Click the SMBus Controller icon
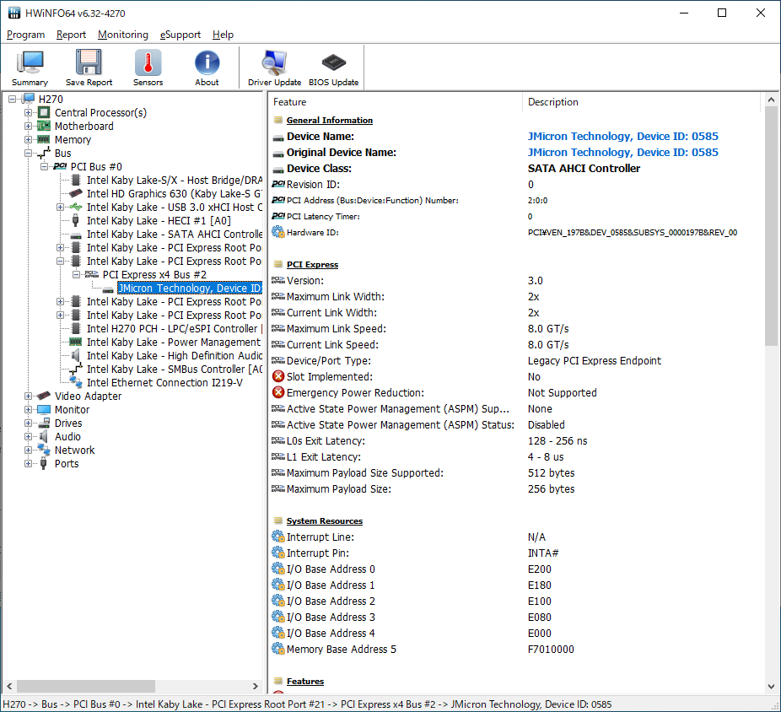This screenshot has width=781, height=712. 76,369
